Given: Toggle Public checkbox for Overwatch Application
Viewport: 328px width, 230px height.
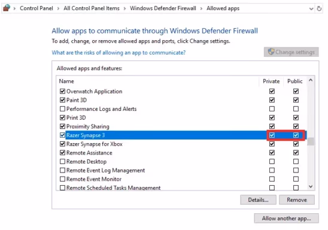Looking at the screenshot, I should [296, 91].
